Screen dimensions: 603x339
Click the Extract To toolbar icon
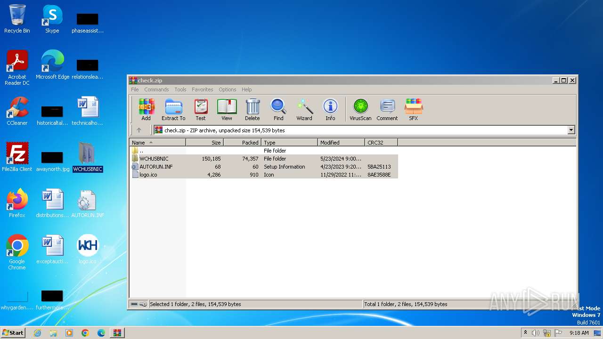[x=173, y=110]
